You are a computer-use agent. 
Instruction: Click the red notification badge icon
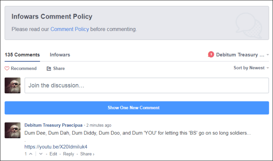(211, 55)
